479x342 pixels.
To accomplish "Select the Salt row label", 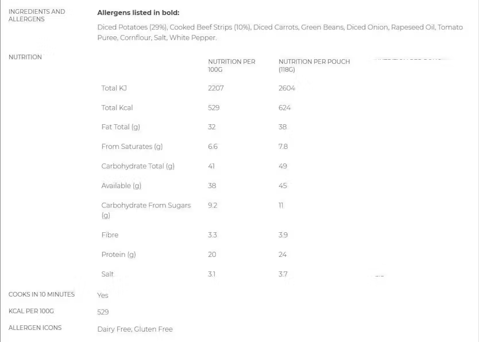I will [107, 274].
